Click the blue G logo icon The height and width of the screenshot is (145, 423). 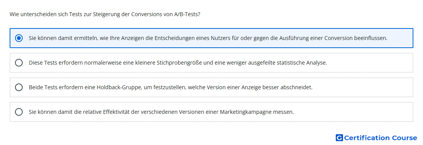(339, 138)
